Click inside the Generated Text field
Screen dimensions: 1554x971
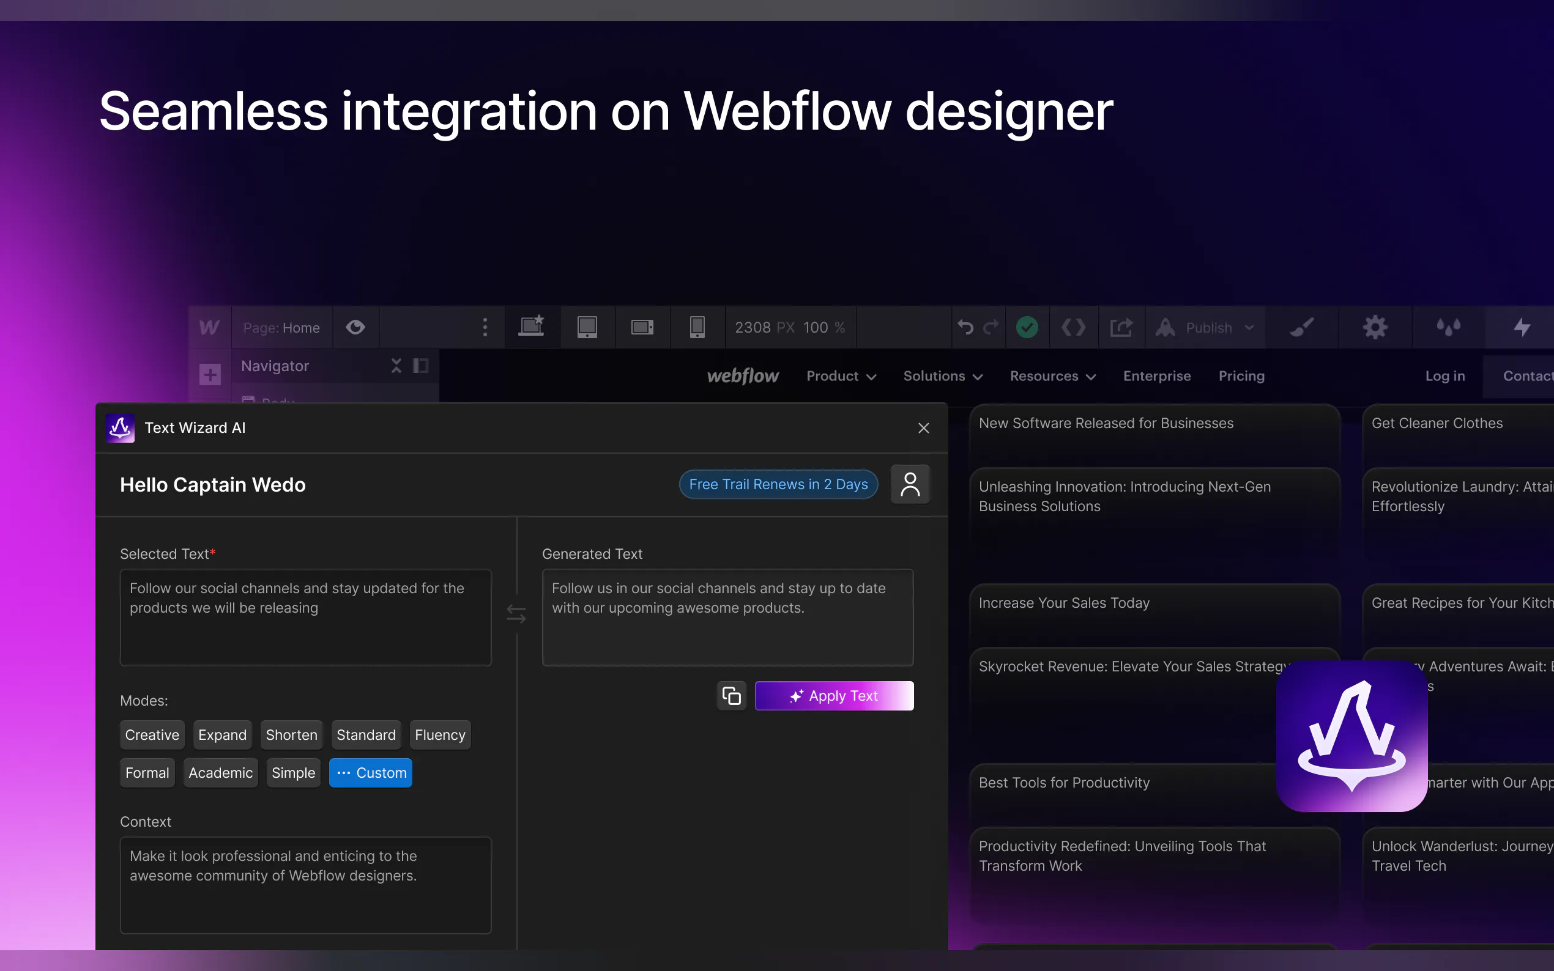728,617
